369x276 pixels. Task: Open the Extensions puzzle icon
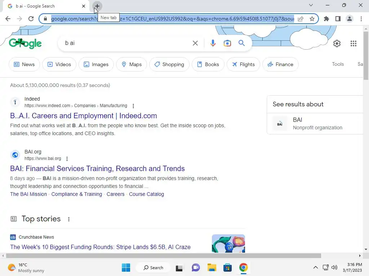pos(326,19)
